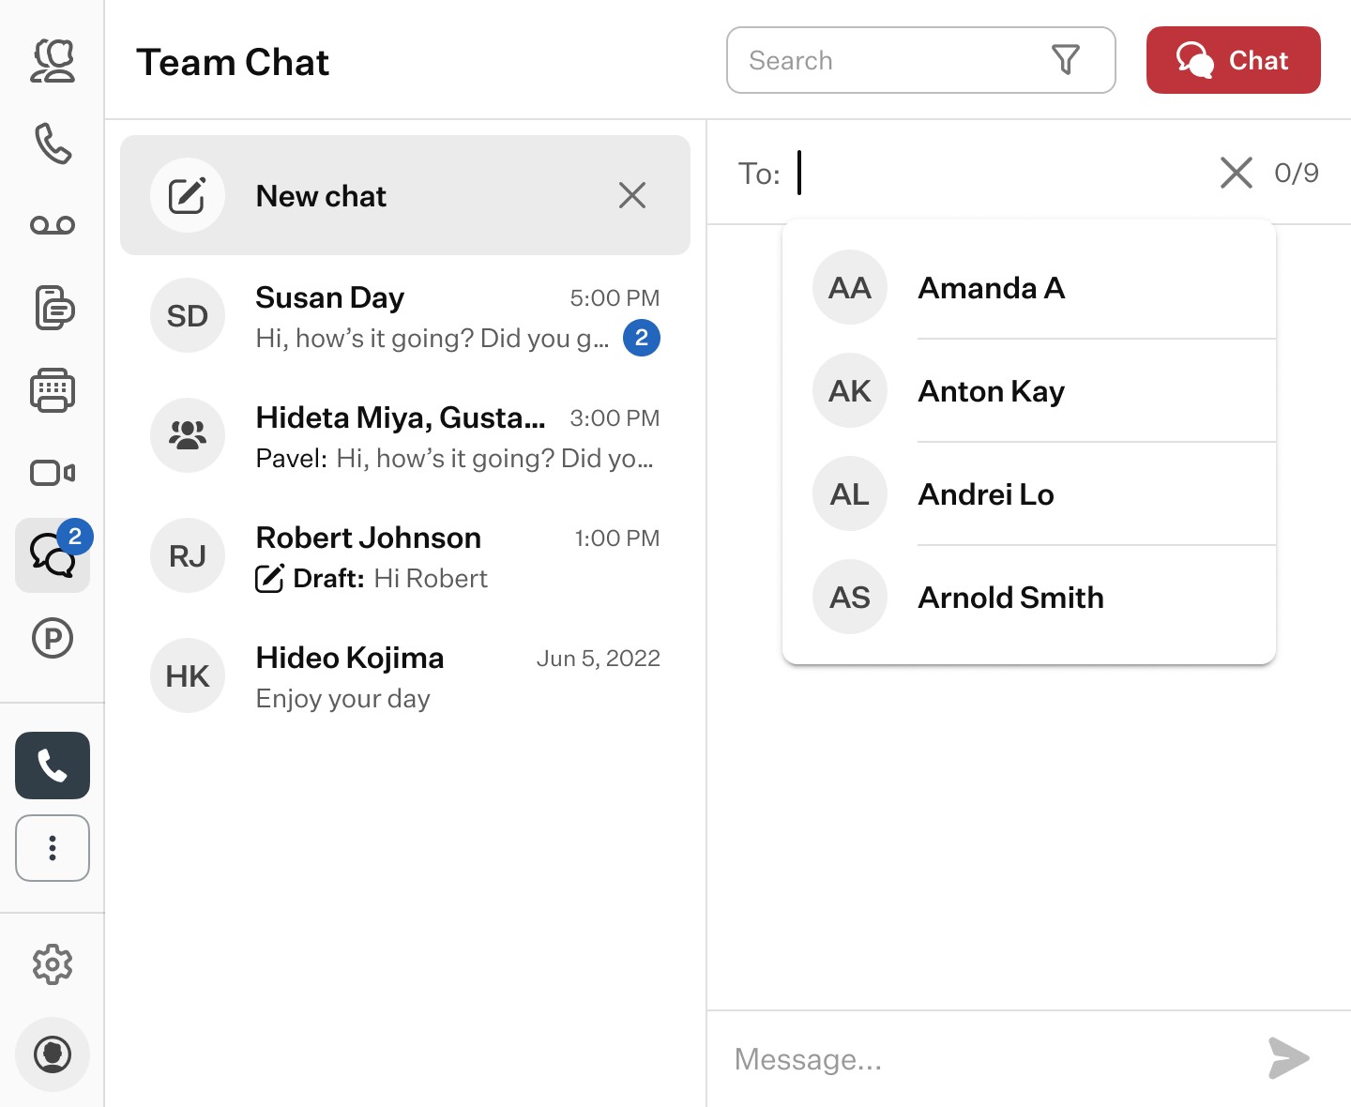Screen dimensions: 1351x1107
Task: Click the Message input field
Action: [x=891, y=1059]
